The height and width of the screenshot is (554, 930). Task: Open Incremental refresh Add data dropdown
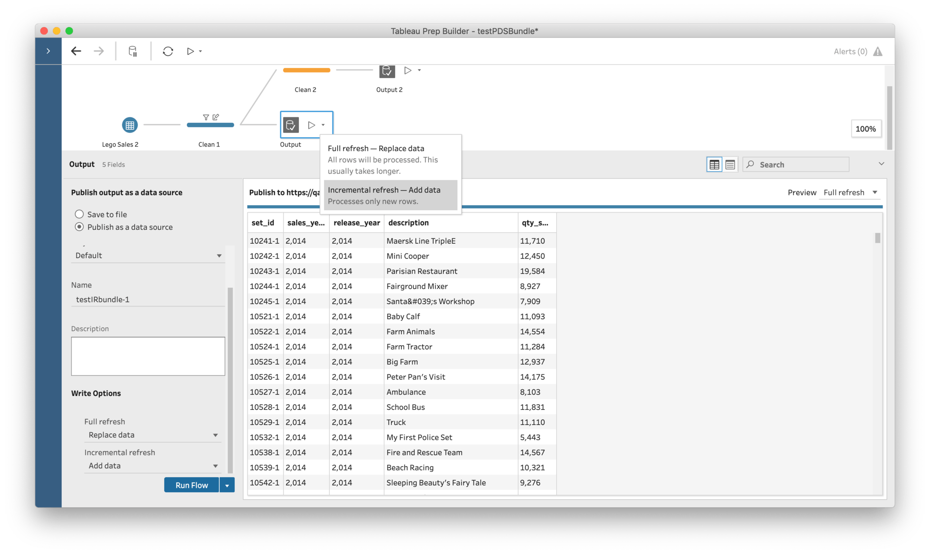tap(153, 466)
